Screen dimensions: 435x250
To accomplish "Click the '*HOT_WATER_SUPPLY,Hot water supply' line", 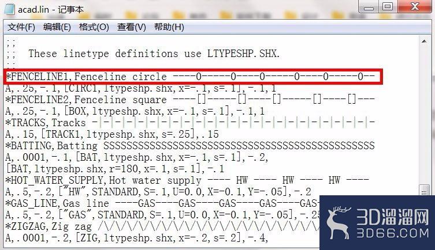I will [x=188, y=180].
